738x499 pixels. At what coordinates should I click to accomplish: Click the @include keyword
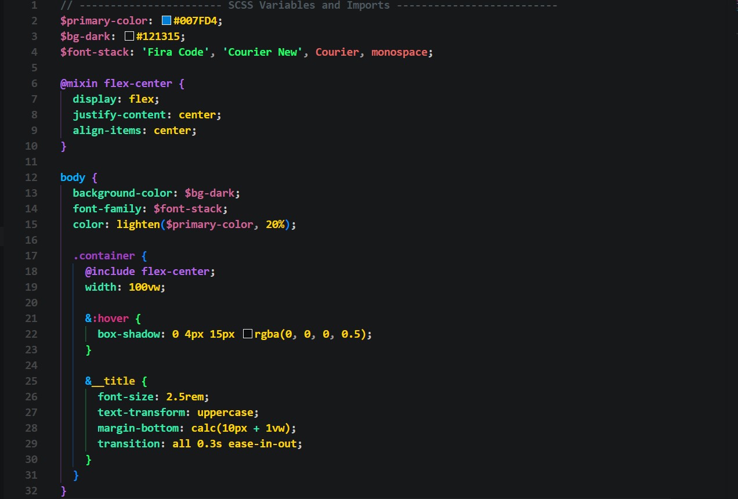[x=110, y=272]
